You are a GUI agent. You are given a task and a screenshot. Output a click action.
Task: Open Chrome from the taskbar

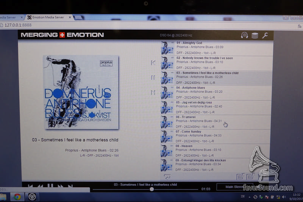(17, 197)
